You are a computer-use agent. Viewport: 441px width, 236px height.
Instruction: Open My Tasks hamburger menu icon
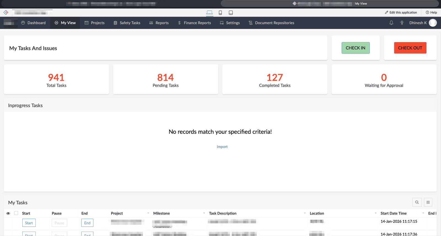coord(428,202)
